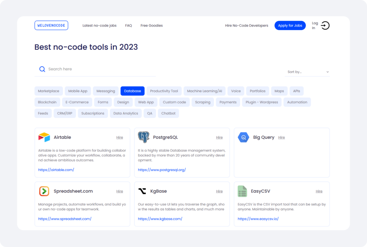The image size is (367, 247).
Task: Choose the Payments category
Action: coord(228,102)
